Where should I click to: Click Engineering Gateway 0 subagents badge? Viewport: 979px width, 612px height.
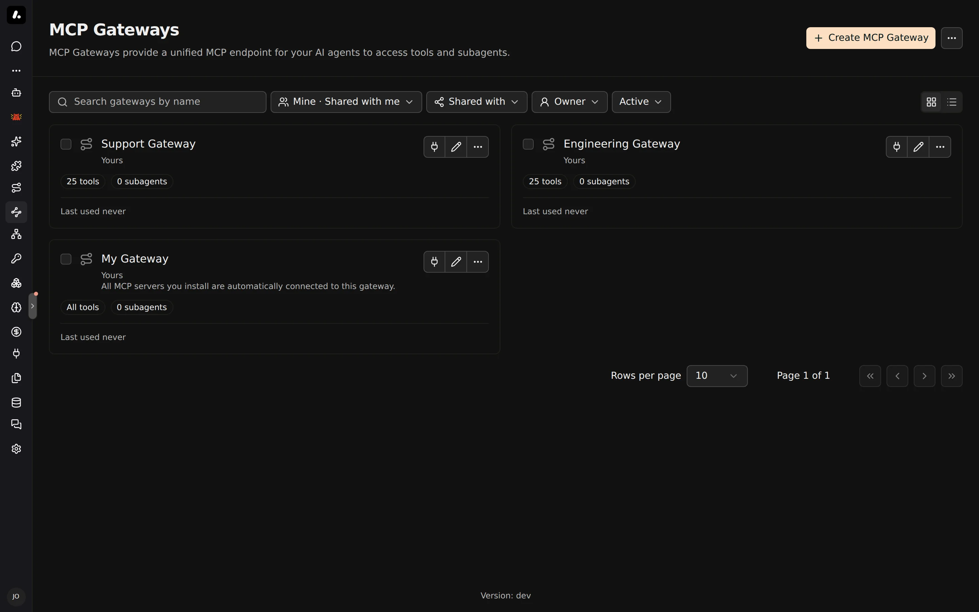604,181
